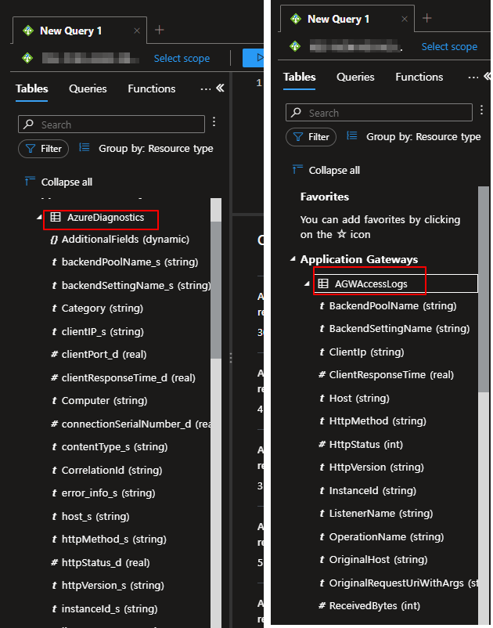The image size is (493, 628).
Task: Select ReceivedBytes (int) column
Action: tap(369, 606)
